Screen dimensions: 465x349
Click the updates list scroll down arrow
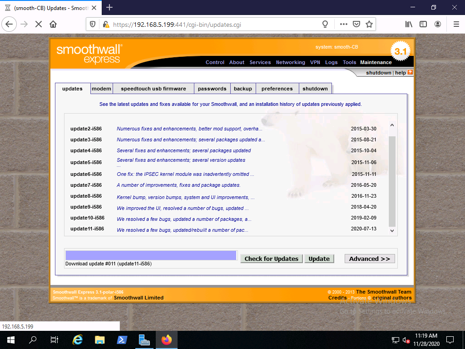pos(392,230)
